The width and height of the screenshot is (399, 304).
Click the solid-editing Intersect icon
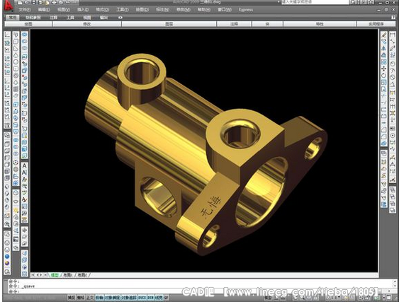pyautogui.click(x=24, y=48)
